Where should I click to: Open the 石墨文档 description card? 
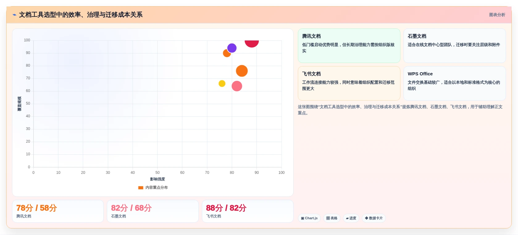pos(455,46)
